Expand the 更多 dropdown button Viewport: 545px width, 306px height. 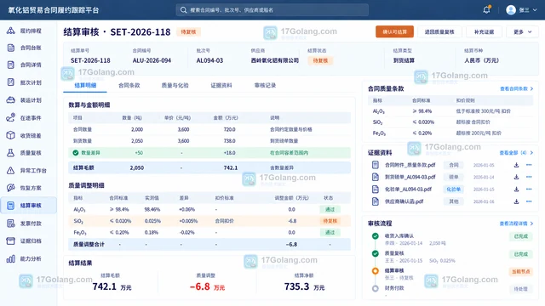522,32
